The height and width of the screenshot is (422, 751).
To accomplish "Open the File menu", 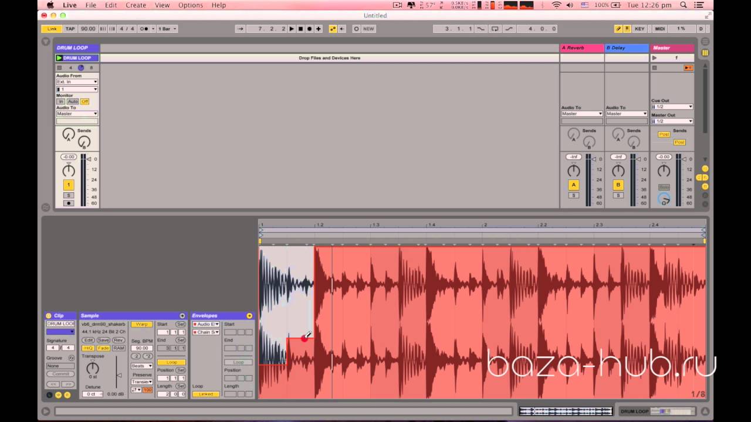I will pos(91,5).
